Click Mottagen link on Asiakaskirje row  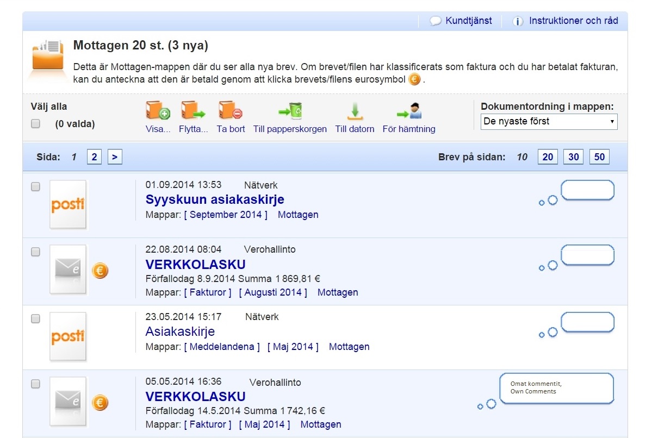tap(349, 347)
